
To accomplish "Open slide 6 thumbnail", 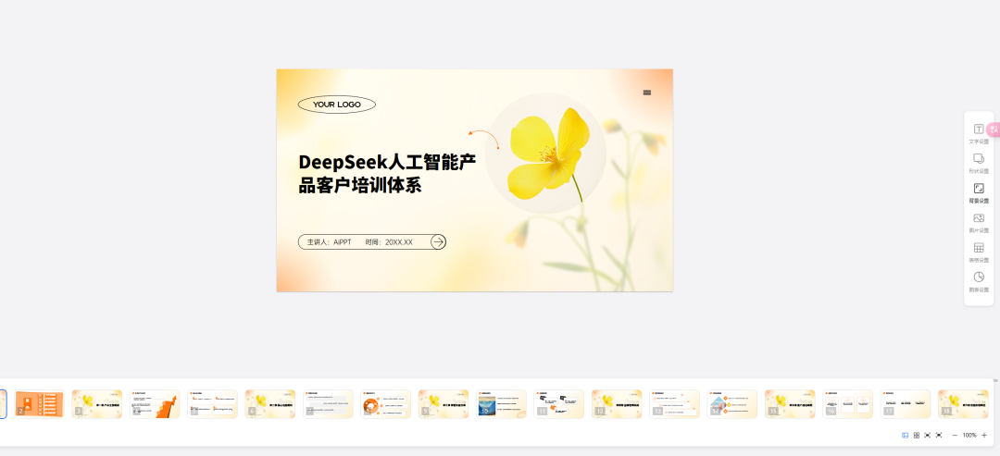I will pos(270,404).
